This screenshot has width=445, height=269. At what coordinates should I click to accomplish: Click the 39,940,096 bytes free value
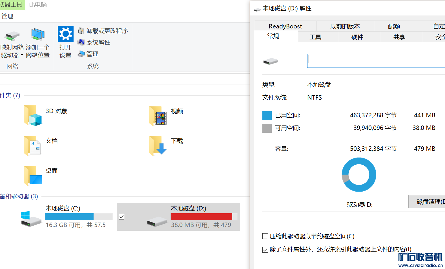[375, 128]
